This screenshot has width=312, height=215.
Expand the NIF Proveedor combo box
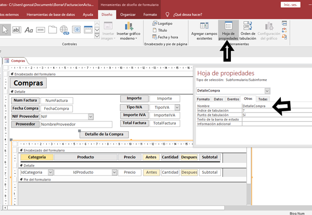coord(90,117)
